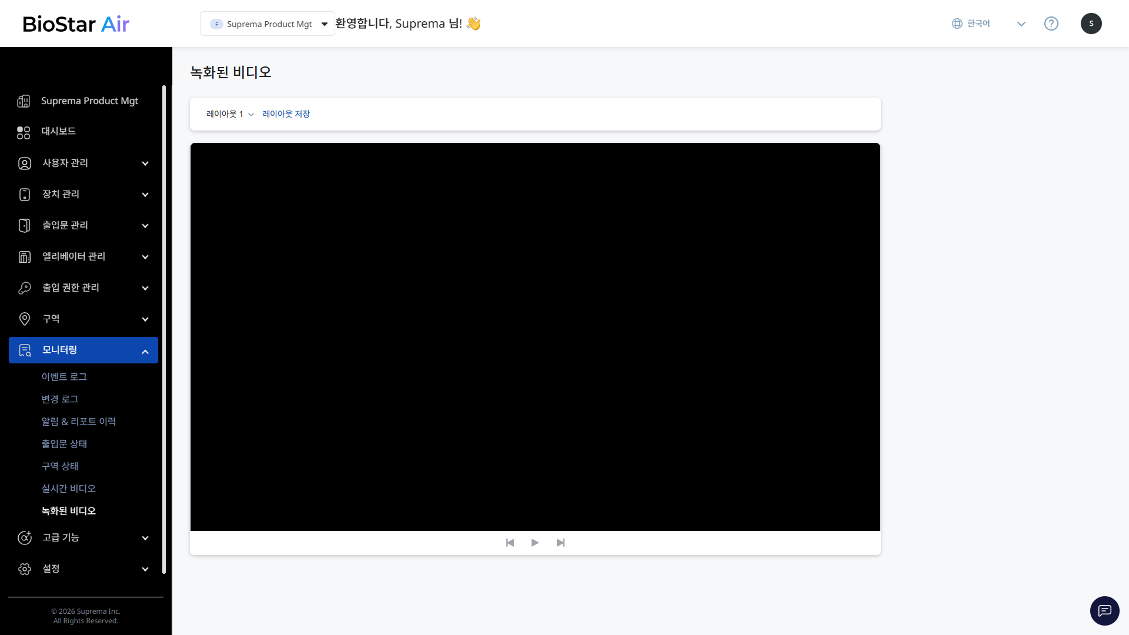Open the 이벤트 로그 submenu item

click(64, 377)
